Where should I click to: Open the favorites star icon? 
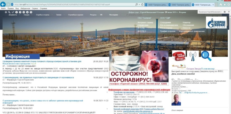pos(225,5)
